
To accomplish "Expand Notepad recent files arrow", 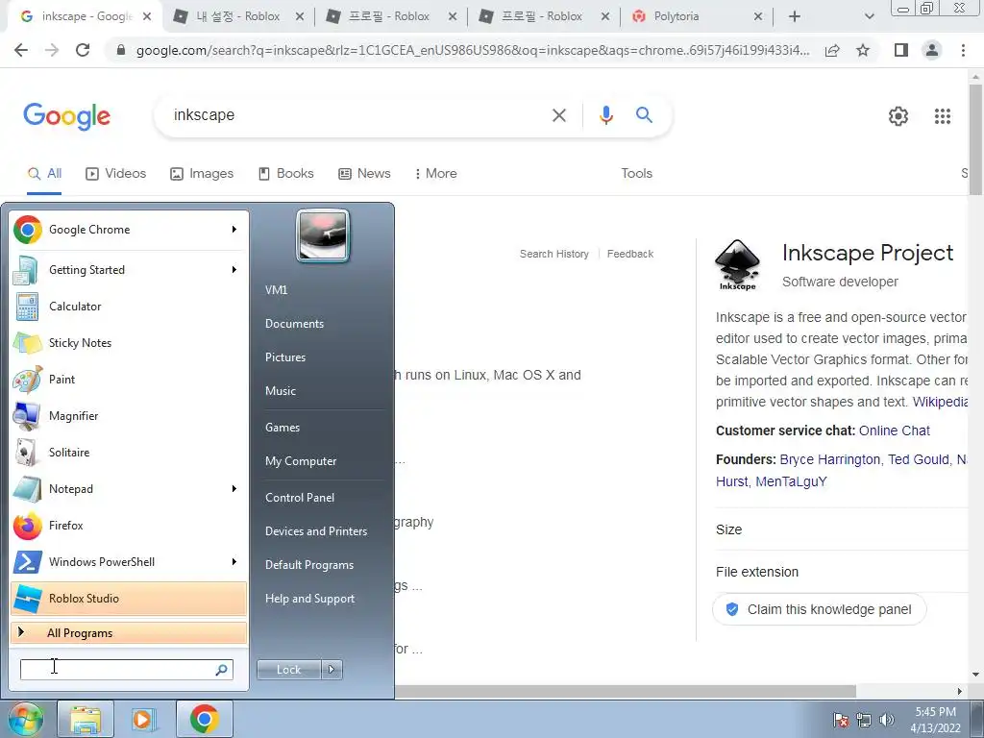I will [234, 489].
